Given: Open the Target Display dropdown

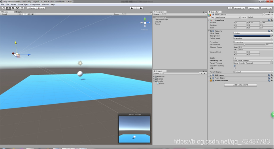Looking at the screenshot, I should pyautogui.click(x=253, y=72).
